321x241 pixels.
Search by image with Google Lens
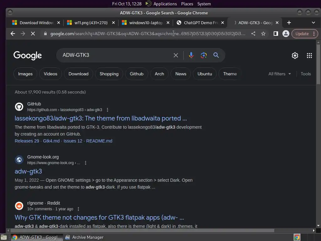click(203, 55)
